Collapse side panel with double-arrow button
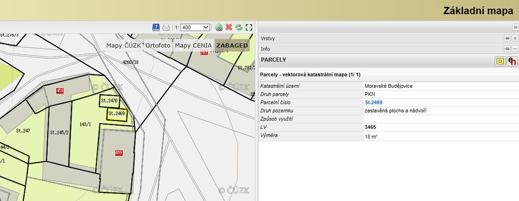 (x=515, y=27)
